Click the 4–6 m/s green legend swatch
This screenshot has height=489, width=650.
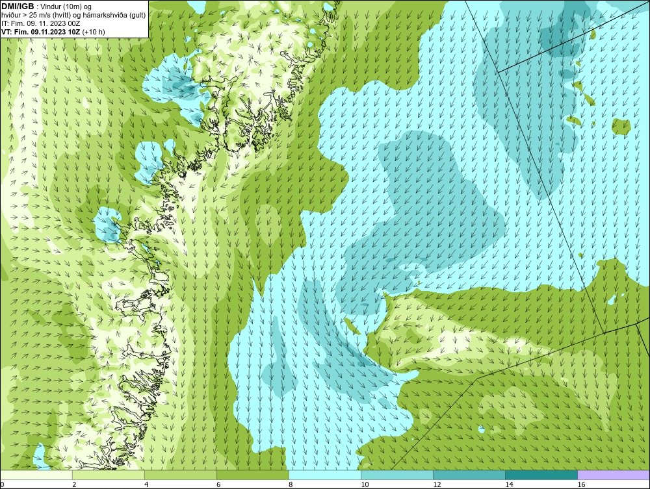pyautogui.click(x=181, y=475)
